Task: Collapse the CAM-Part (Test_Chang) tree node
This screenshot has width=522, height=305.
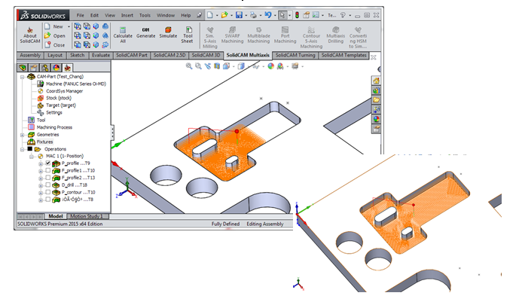Action: [x=23, y=77]
